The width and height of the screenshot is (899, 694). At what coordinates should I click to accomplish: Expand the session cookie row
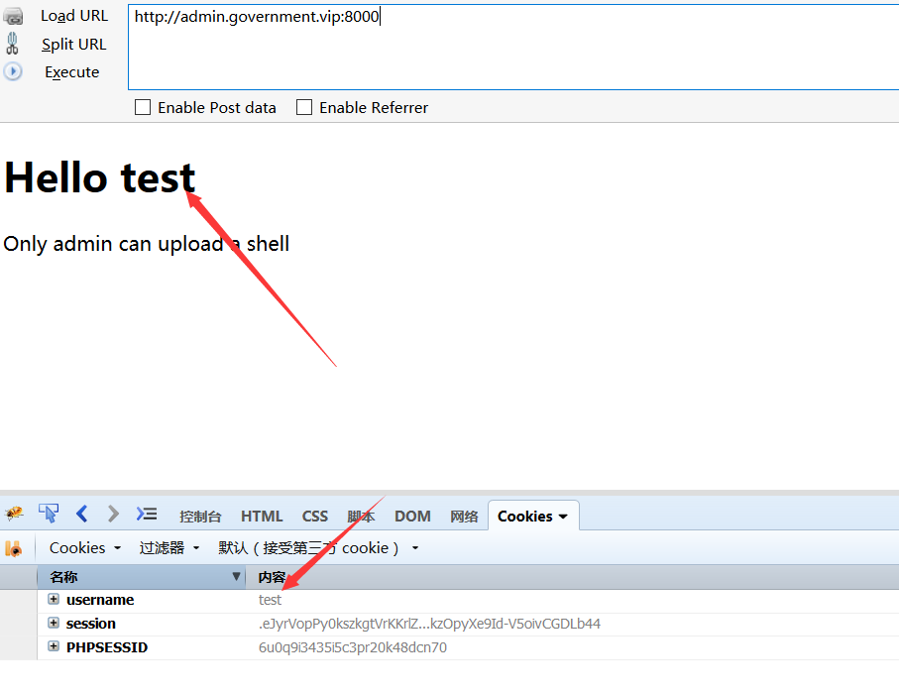click(x=54, y=623)
